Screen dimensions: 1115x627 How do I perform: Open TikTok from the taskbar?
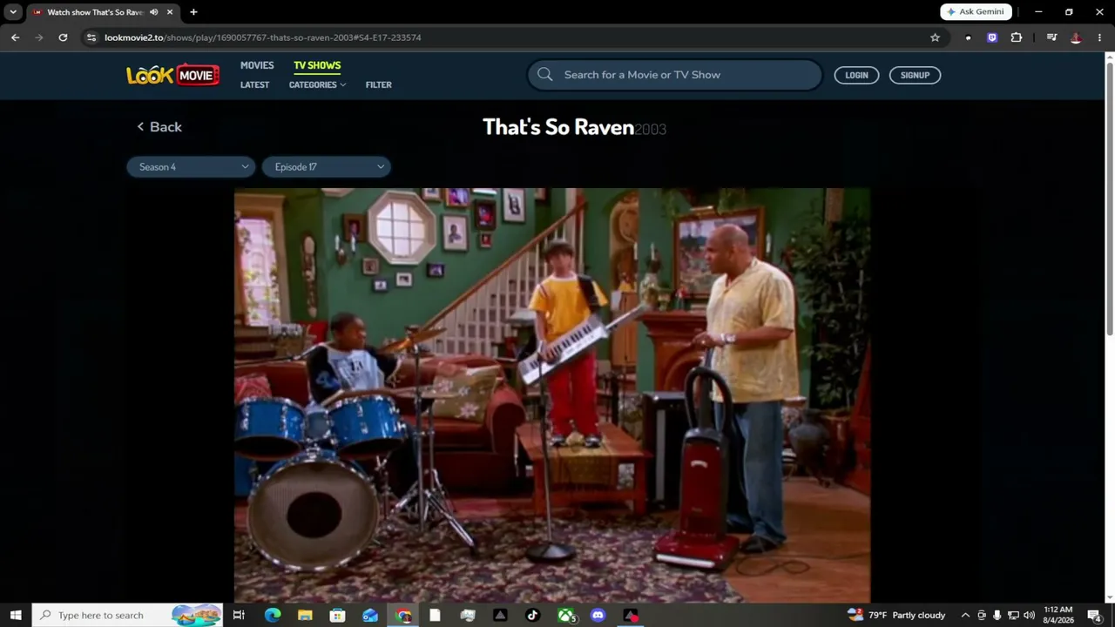point(533,615)
